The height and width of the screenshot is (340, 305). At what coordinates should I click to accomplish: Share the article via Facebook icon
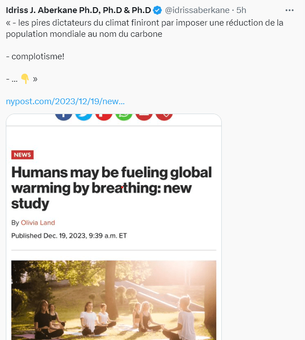pos(63,116)
